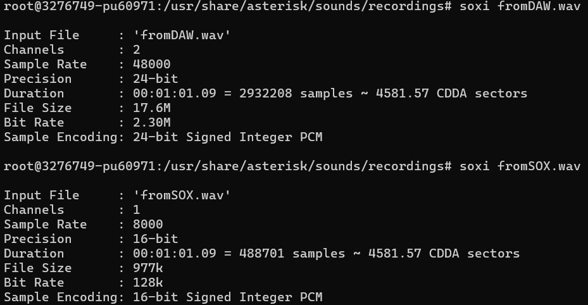The width and height of the screenshot is (588, 305).
Task: Click the Channels value 1
Action: click(x=137, y=210)
